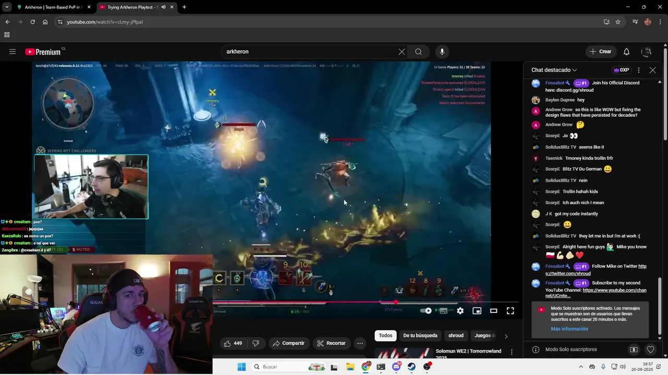Open the YouTube account avatar menu
The height and width of the screenshot is (375, 668).
pyautogui.click(x=647, y=52)
